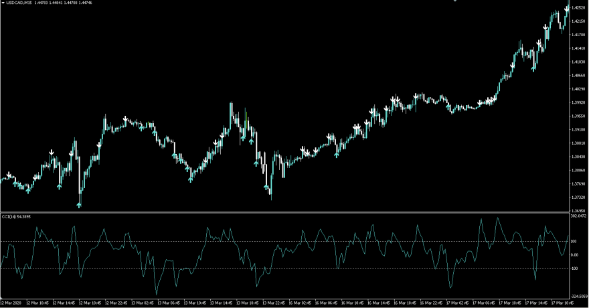Image resolution: width=589 pixels, height=308 pixels.
Task: Select the CCI(14) indicator label
Action: click(8, 217)
